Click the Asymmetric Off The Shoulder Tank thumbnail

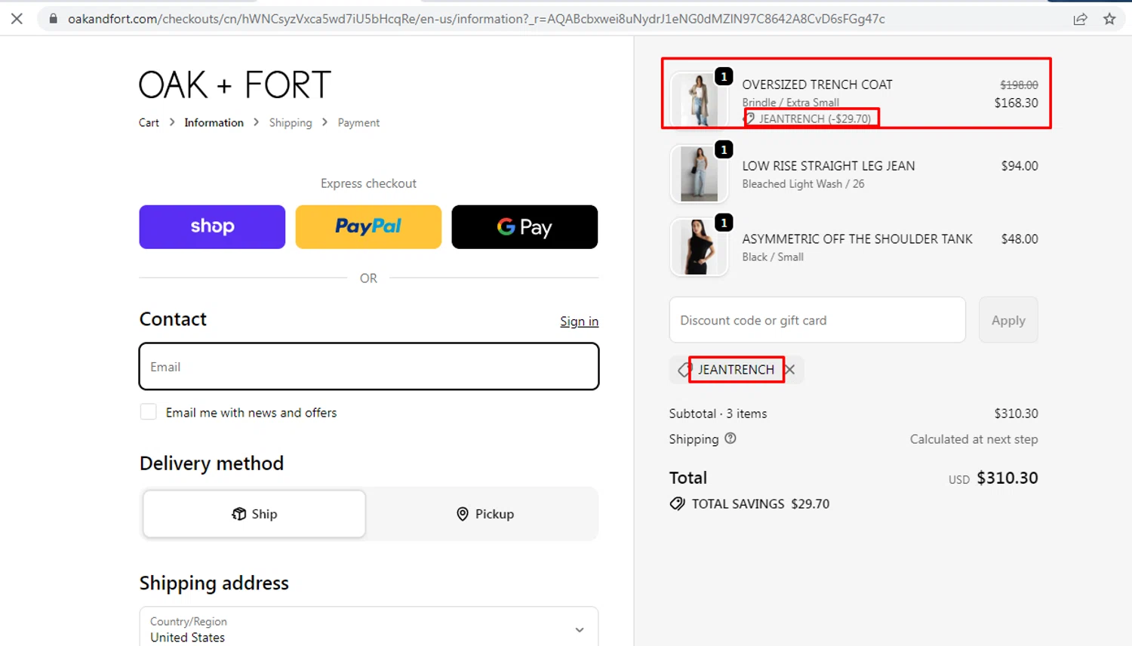[699, 248]
